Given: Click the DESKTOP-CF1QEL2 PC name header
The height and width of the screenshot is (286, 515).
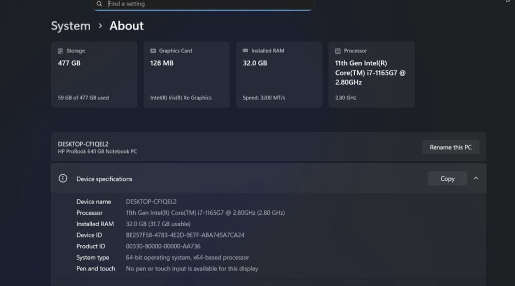Looking at the screenshot, I should (83, 144).
